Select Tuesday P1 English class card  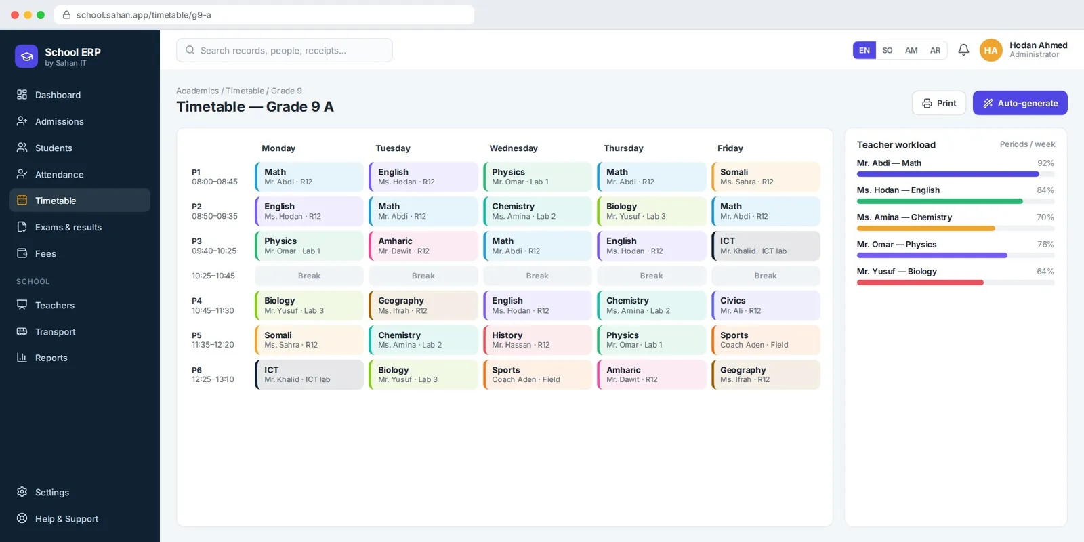(423, 177)
